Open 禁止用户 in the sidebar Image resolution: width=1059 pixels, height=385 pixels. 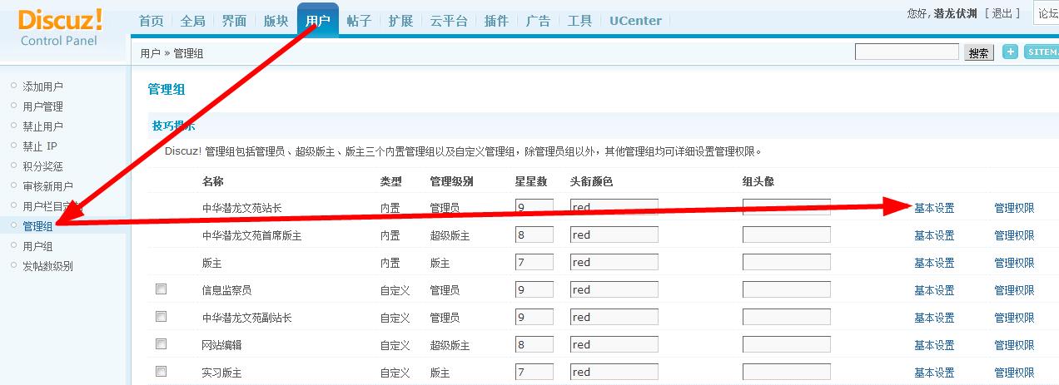[42, 126]
